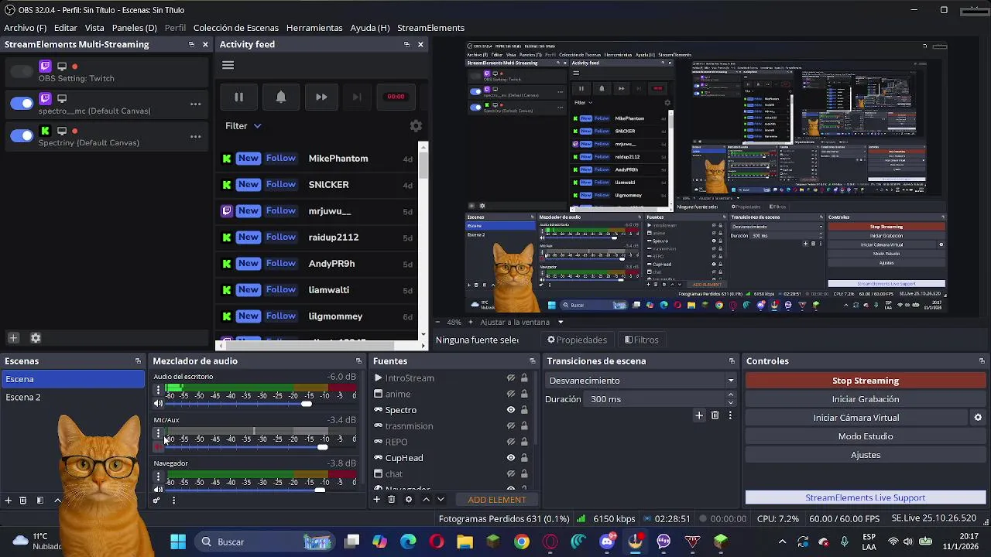991x557 pixels.
Task: Switch to Modo Estudio
Action: click(866, 436)
